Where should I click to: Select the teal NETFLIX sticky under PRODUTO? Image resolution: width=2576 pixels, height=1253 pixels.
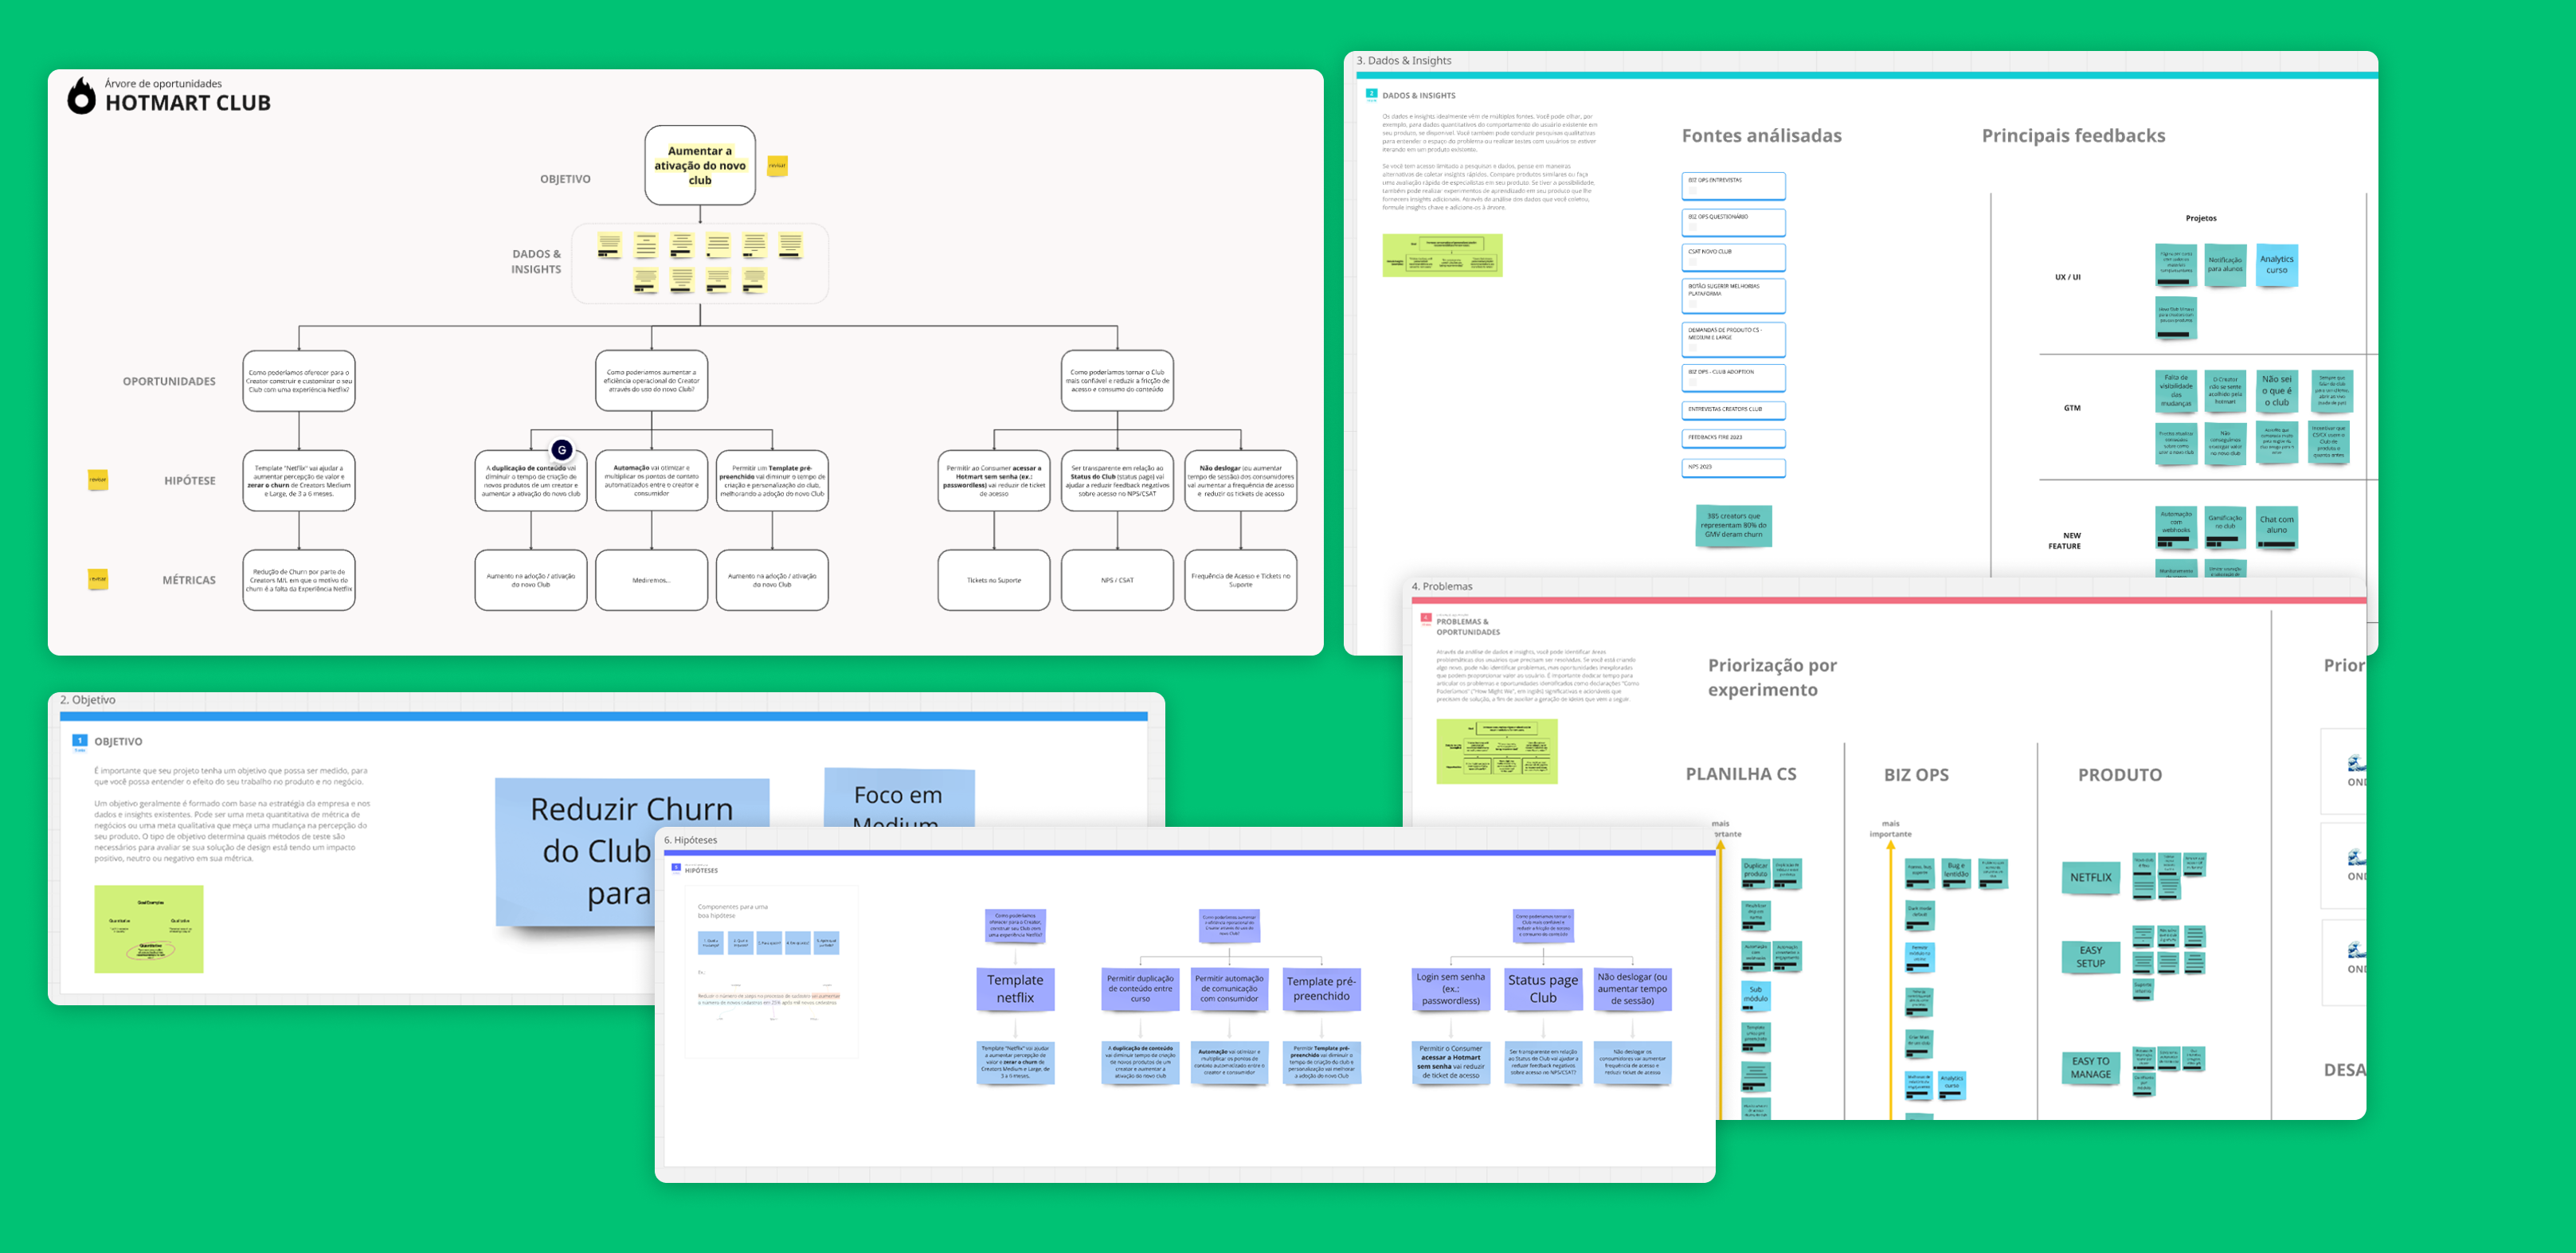click(x=2091, y=877)
